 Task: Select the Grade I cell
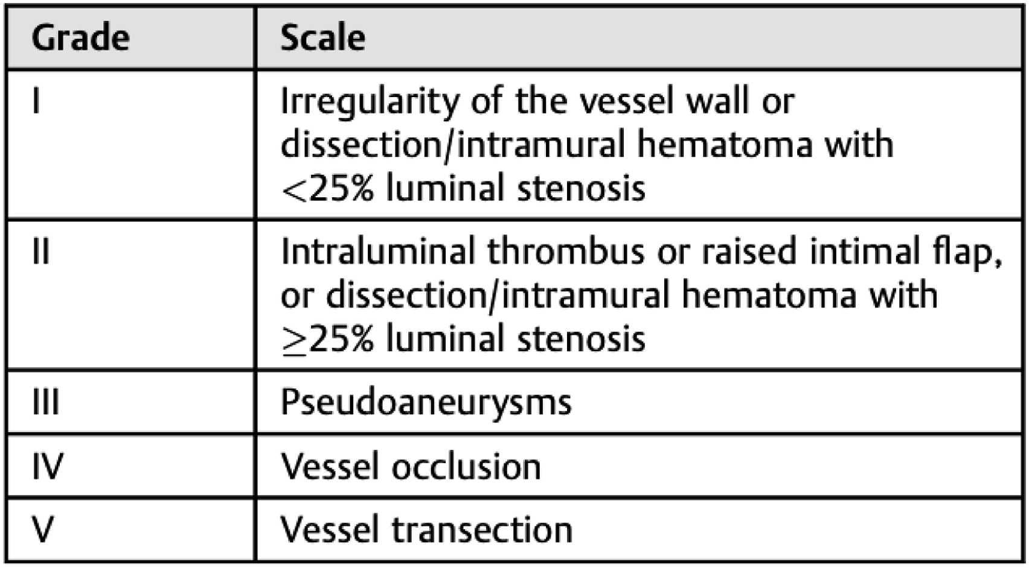coord(131,145)
